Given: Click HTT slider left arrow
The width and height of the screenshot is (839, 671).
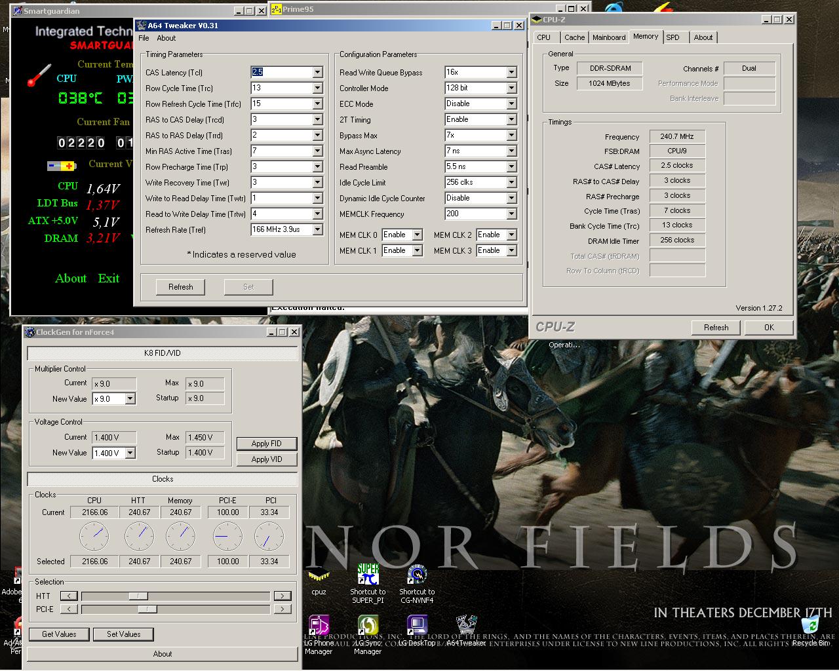Looking at the screenshot, I should click(69, 596).
